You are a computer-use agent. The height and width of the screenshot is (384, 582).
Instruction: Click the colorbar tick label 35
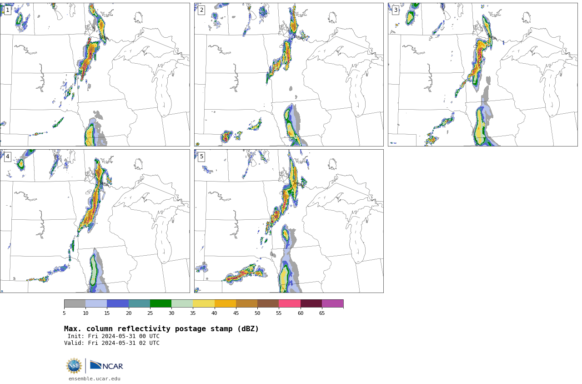pos(193,313)
